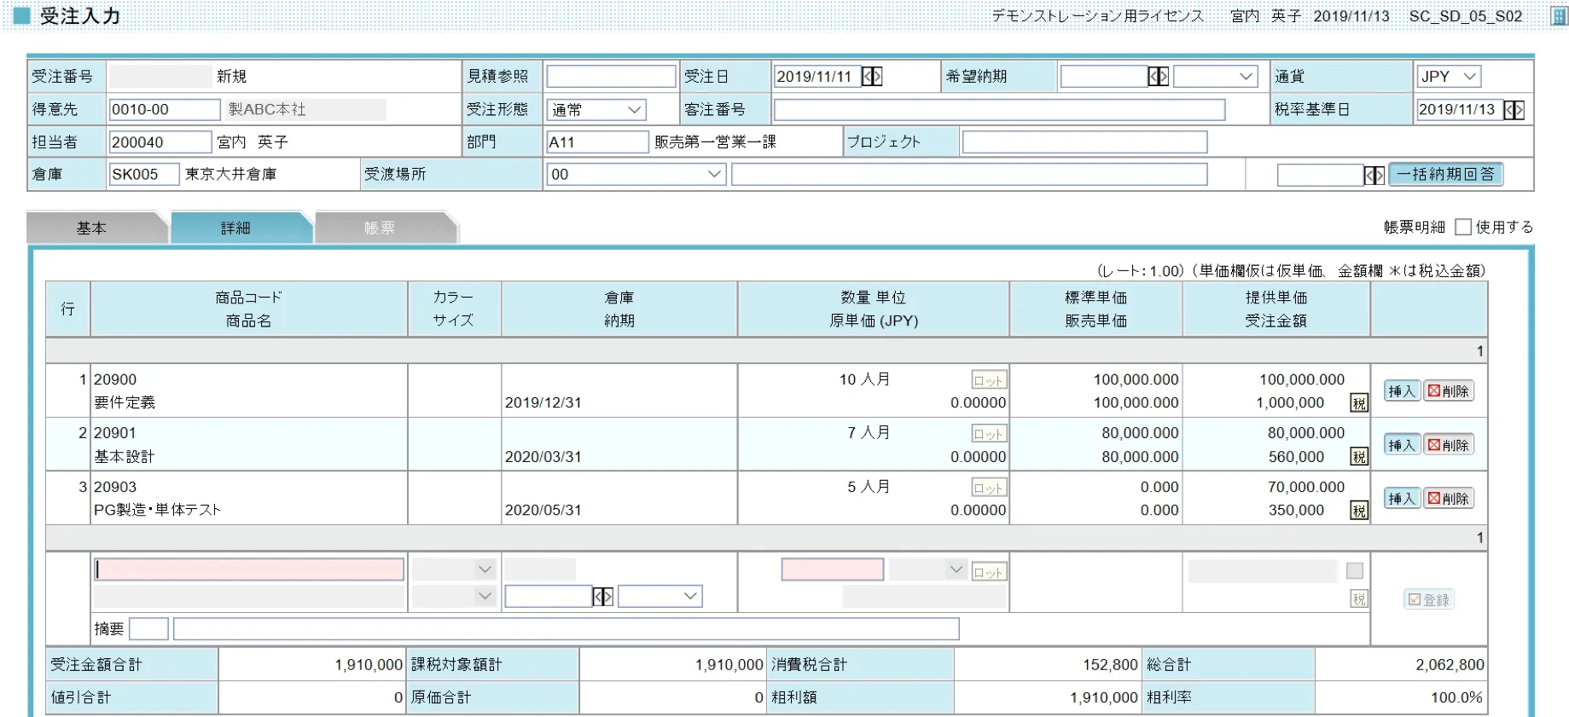Click the 税 icon on row 3

pos(1358,511)
